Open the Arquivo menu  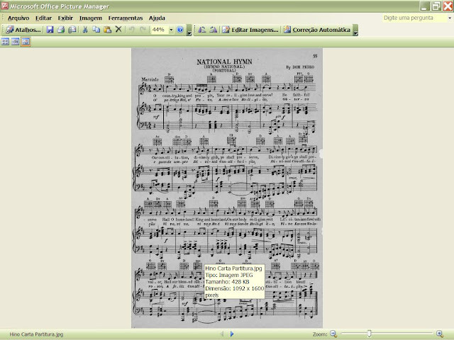pyautogui.click(x=18, y=18)
